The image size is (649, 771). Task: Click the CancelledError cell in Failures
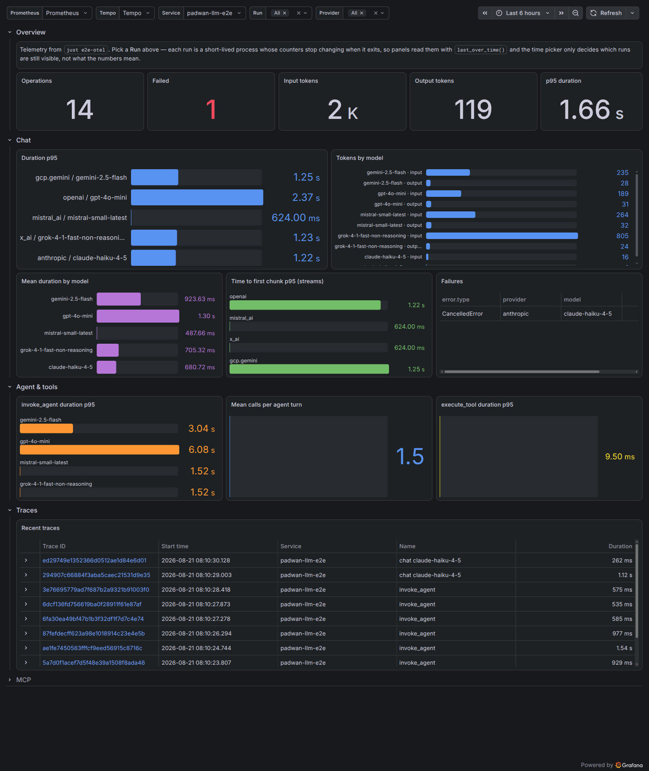point(462,314)
